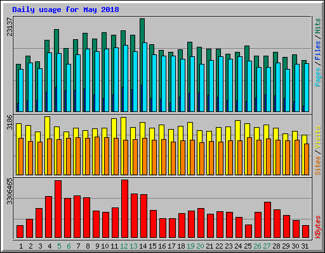325x253 pixels.
Task: Click the red KBytes bar for day 25
Action: pos(248,231)
